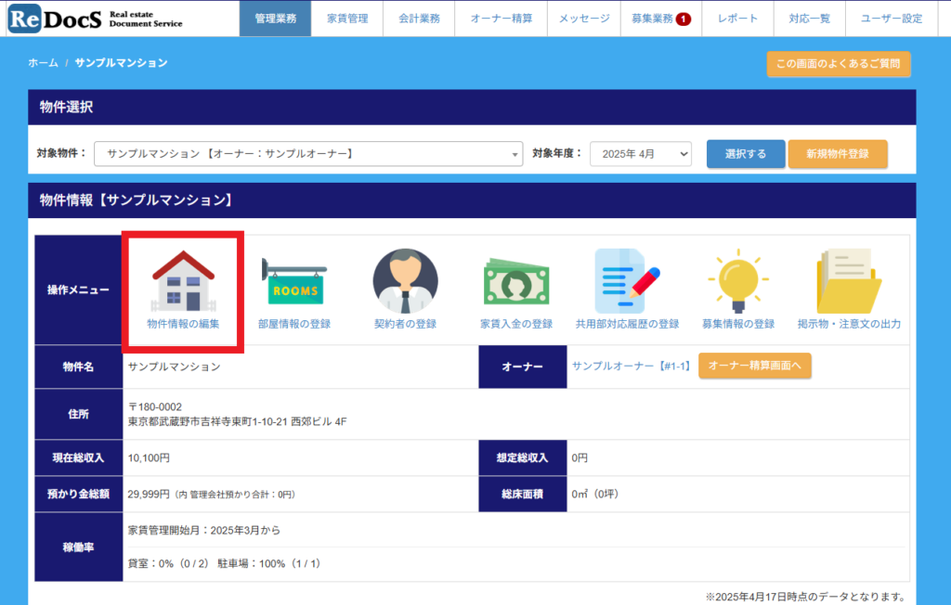Click the 新規物件登録 button
The image size is (951, 605).
[x=838, y=154]
